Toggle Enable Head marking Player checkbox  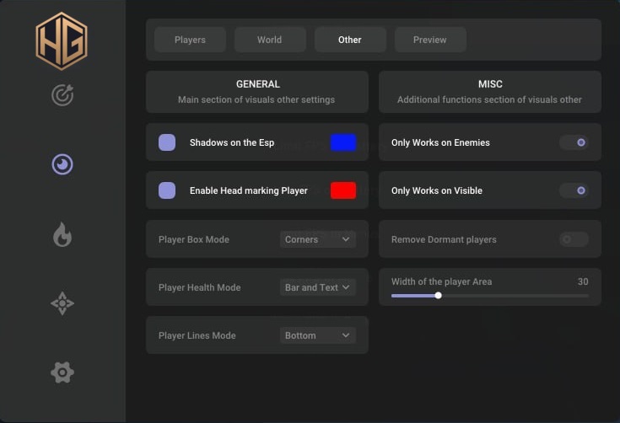pyautogui.click(x=167, y=190)
